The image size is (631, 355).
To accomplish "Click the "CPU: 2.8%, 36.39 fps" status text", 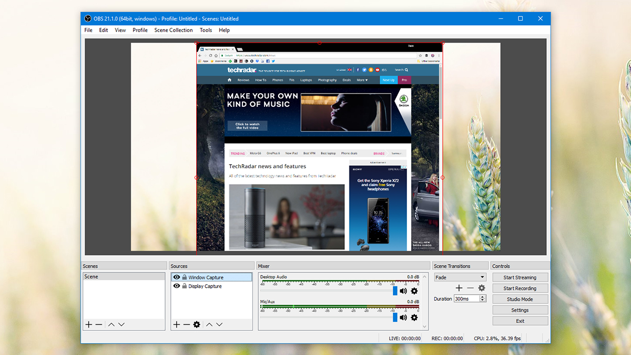I will 497,339.
